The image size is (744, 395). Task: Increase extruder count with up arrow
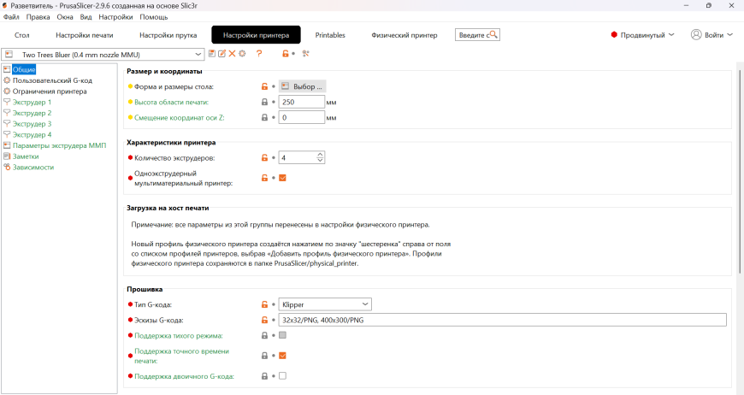click(321, 155)
